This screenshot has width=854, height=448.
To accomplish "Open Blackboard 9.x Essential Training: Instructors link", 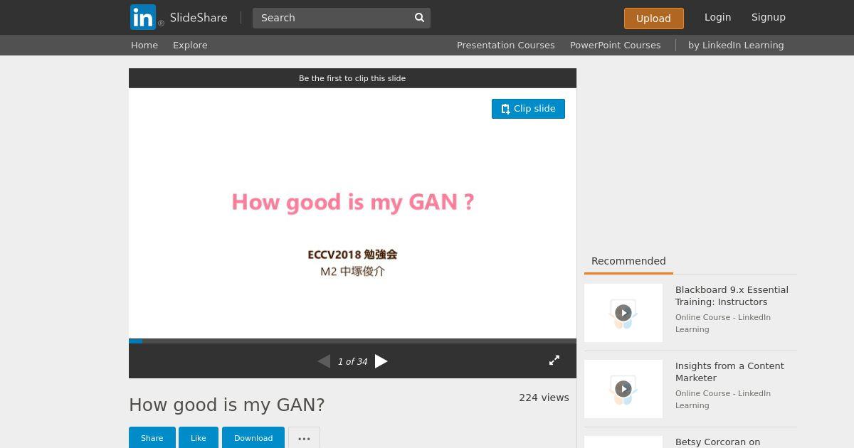I will 732,296.
